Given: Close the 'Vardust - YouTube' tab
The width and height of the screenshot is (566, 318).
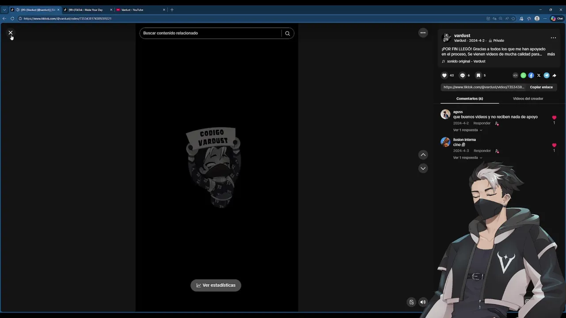Looking at the screenshot, I should pyautogui.click(x=164, y=10).
